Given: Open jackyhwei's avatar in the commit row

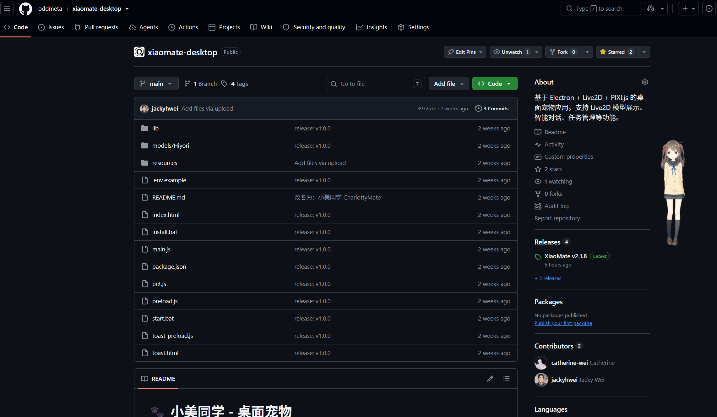Looking at the screenshot, I should [x=144, y=108].
